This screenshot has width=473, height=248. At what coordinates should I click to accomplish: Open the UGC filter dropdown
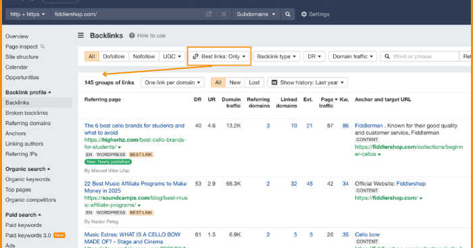(x=172, y=56)
